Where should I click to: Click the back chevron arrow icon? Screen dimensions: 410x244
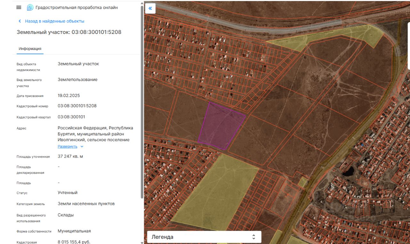(x=20, y=21)
